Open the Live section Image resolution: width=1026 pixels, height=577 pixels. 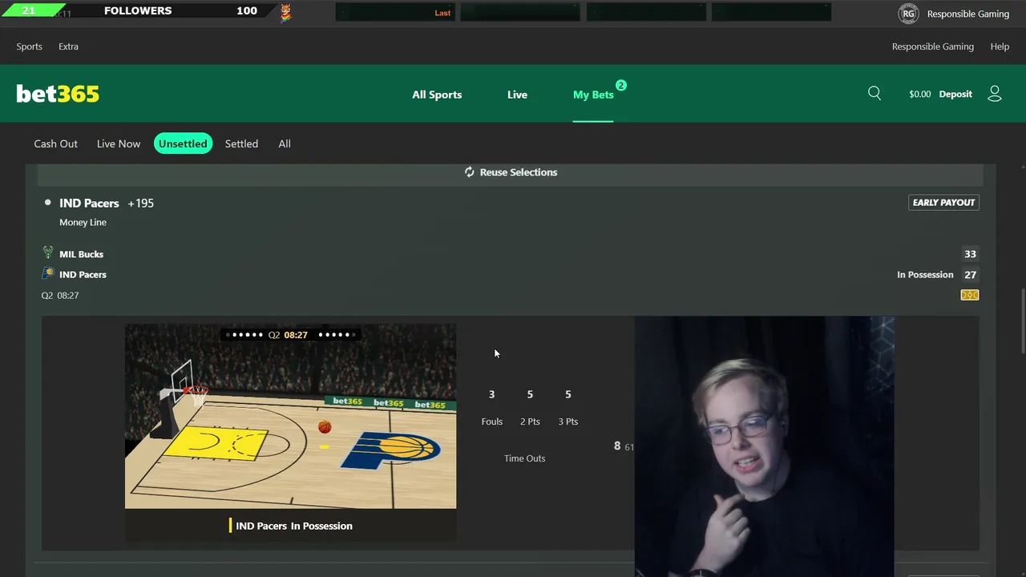pos(517,95)
